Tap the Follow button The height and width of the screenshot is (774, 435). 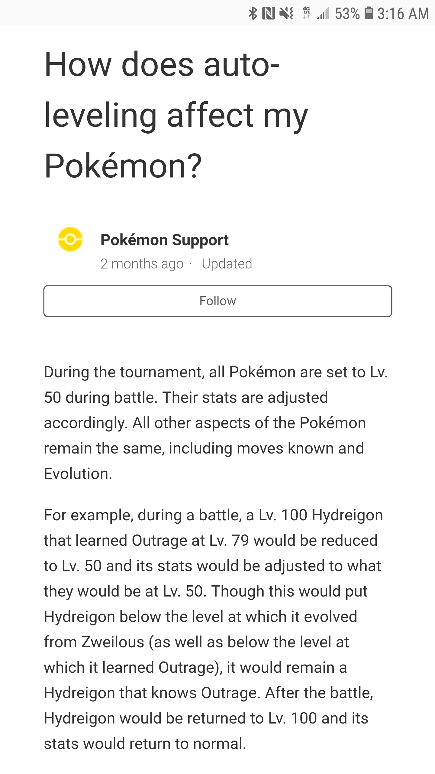(217, 301)
